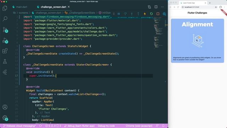This screenshot has height=128, width=227.
Task: Reload the page in Chrome
Action: click(x=178, y=7)
